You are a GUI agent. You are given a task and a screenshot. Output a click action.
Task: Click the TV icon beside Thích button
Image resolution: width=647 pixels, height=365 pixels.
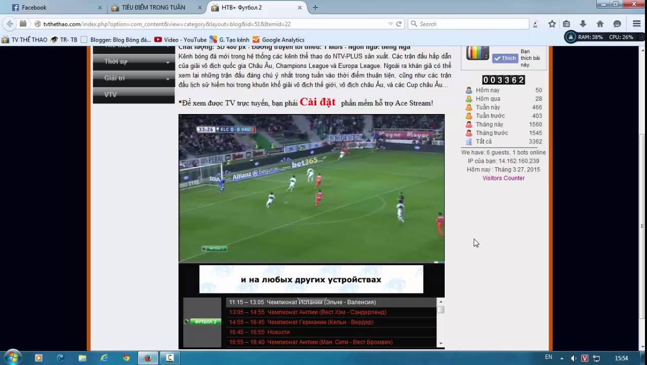(x=478, y=53)
